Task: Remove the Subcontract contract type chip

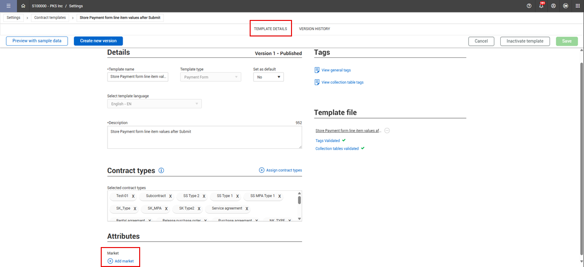Action: point(170,196)
